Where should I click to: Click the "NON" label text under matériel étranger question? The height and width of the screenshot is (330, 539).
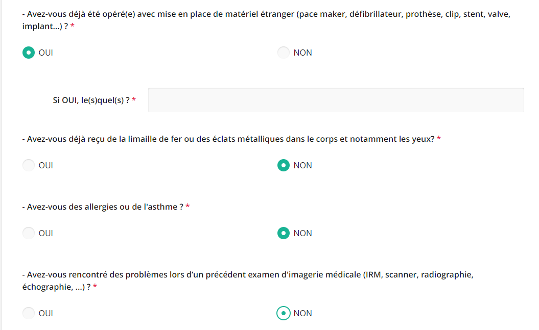[x=302, y=53]
